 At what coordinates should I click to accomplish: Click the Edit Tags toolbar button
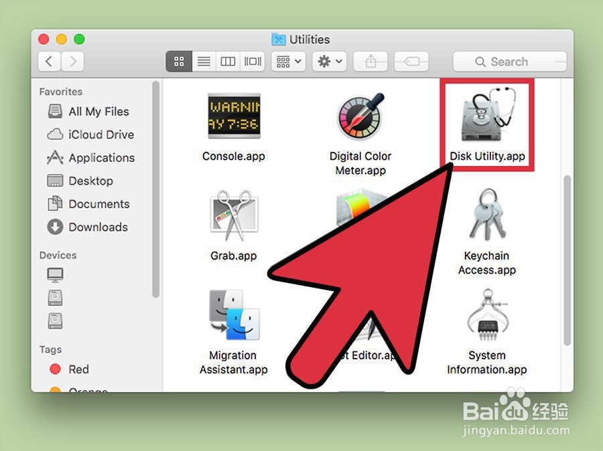click(411, 62)
